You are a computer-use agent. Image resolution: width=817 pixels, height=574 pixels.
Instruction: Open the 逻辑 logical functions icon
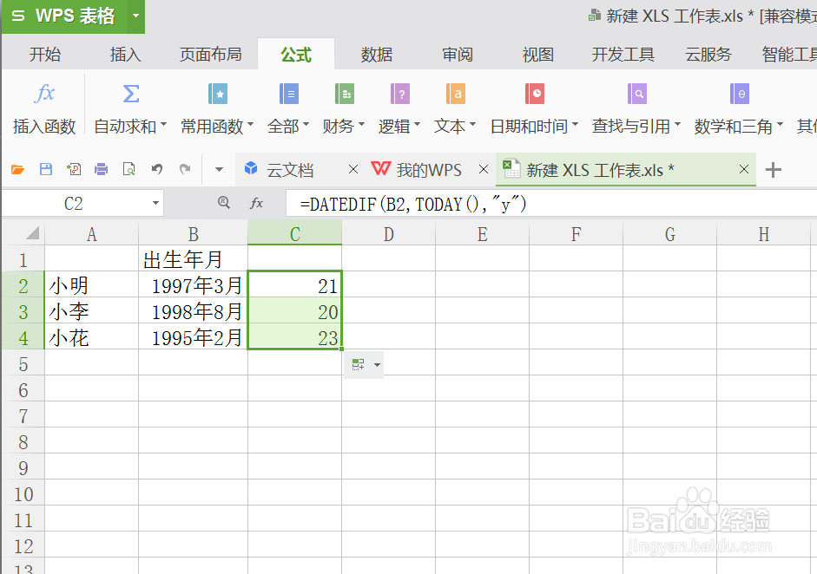(400, 95)
